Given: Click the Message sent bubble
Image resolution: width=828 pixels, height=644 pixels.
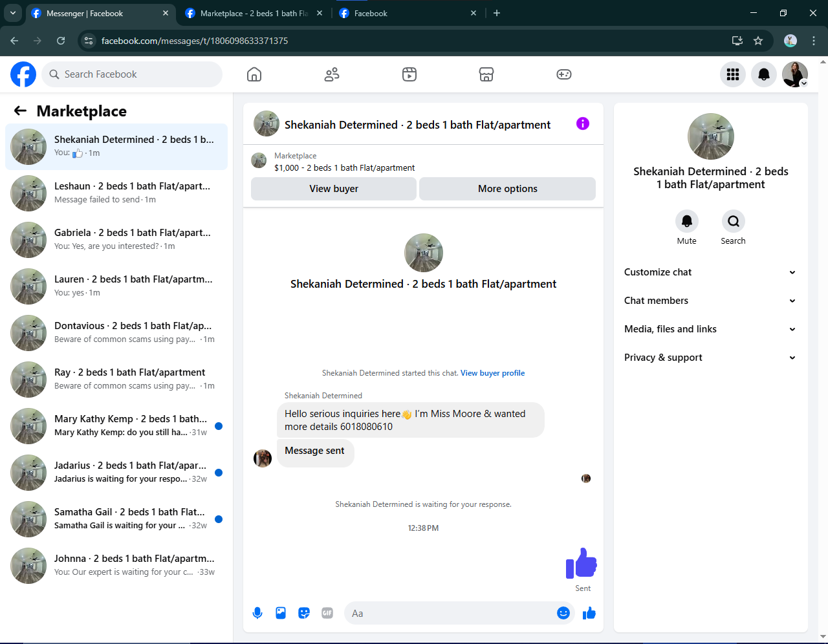Looking at the screenshot, I should [x=315, y=453].
